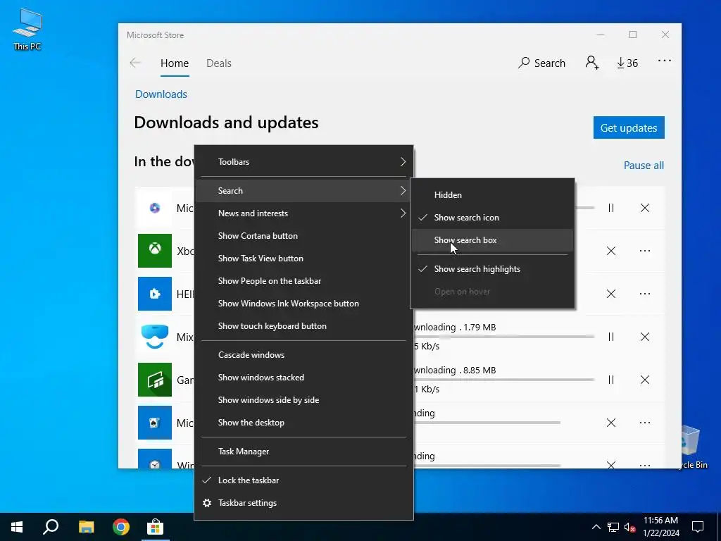721x541 pixels.
Task: Open more options for the HEIF row
Action: coord(645,294)
